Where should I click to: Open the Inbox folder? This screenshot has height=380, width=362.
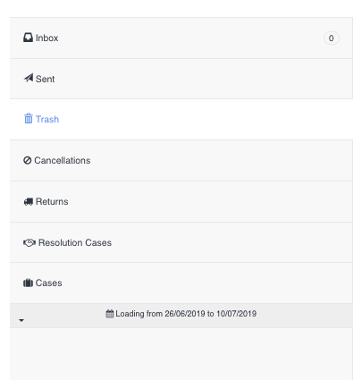(x=181, y=38)
